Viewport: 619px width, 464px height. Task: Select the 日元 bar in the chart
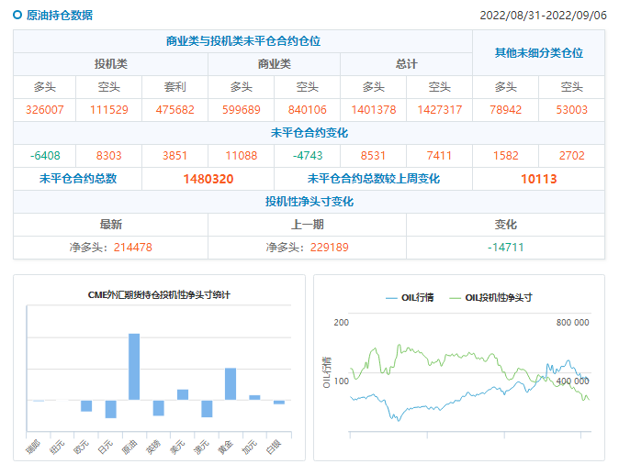[110, 409]
